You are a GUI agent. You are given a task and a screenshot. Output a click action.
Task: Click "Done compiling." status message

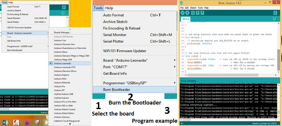tap(189, 81)
